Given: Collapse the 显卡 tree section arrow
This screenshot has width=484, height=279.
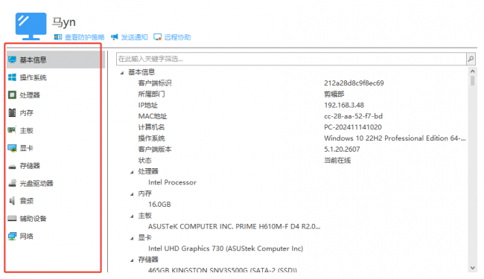Looking at the screenshot, I should (132, 238).
